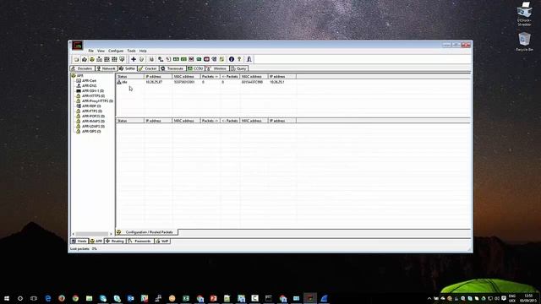
Task: Select the Idle status APR entry row
Action: [x=206, y=82]
